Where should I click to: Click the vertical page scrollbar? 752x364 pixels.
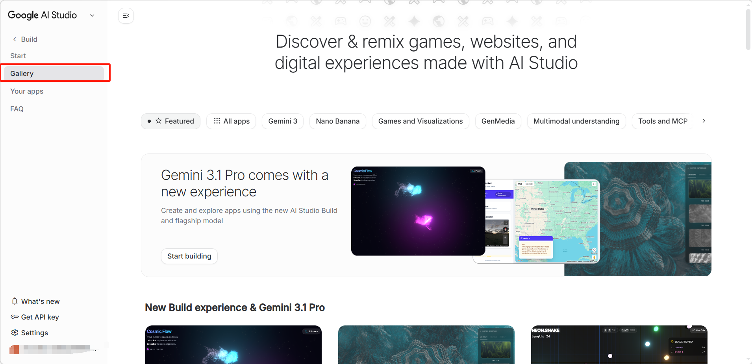748,30
